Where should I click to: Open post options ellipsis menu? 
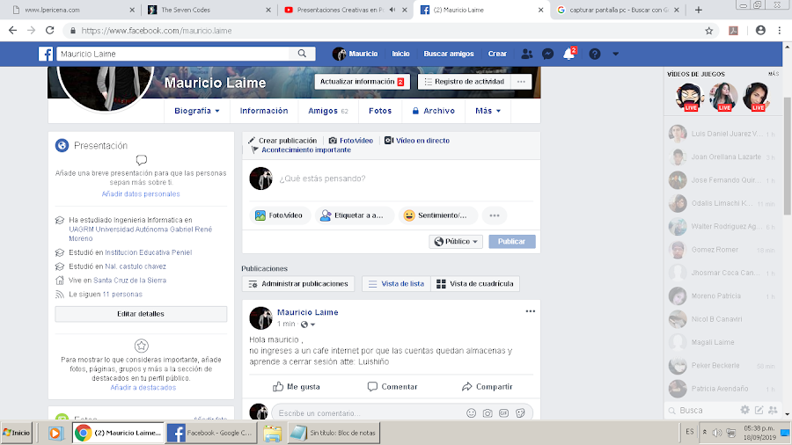[530, 311]
